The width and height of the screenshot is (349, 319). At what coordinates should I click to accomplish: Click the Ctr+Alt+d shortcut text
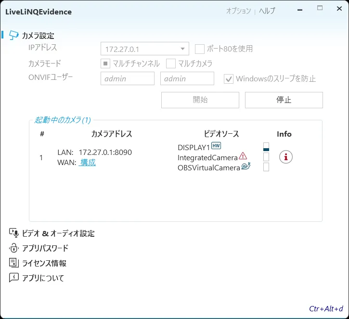[x=326, y=309]
